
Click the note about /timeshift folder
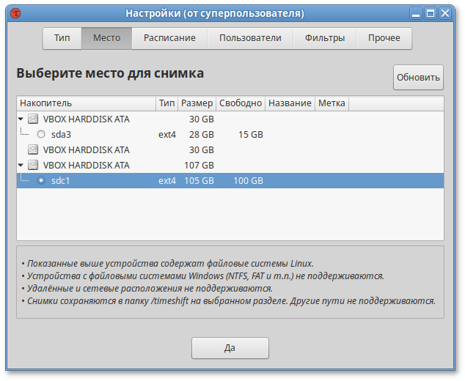tap(228, 301)
